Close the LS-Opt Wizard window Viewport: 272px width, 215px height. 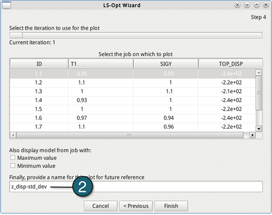pyautogui.click(x=266, y=5)
